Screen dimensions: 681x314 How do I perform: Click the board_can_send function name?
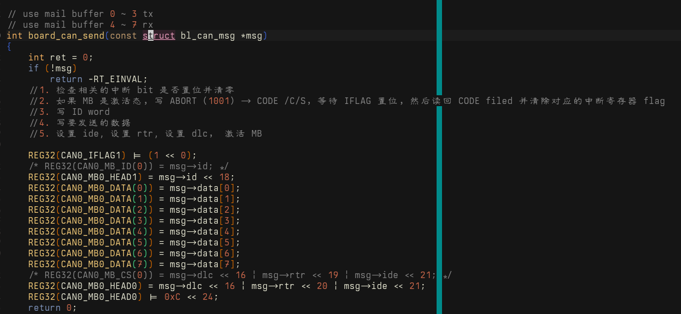[x=66, y=36]
